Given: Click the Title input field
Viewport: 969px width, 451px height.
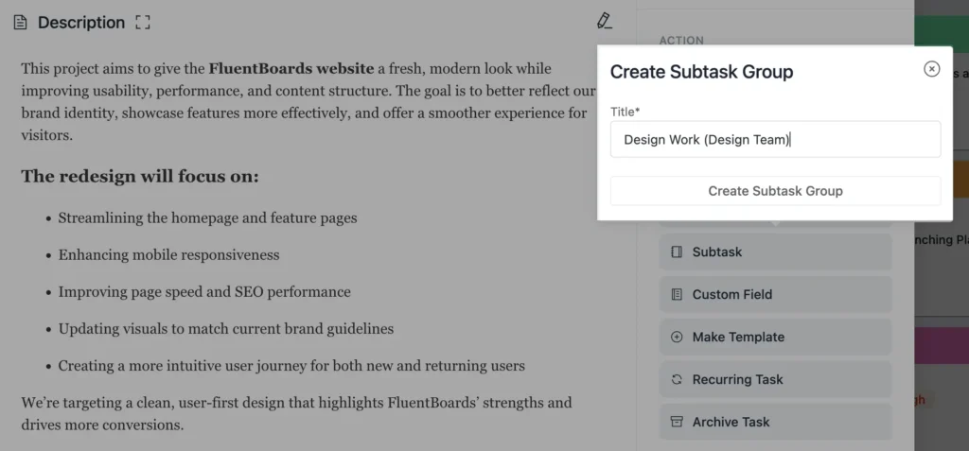Looking at the screenshot, I should [776, 140].
